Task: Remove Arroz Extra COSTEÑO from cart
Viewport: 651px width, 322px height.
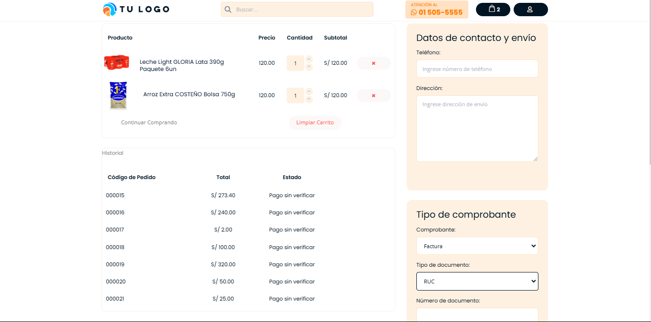Action: 373,95
